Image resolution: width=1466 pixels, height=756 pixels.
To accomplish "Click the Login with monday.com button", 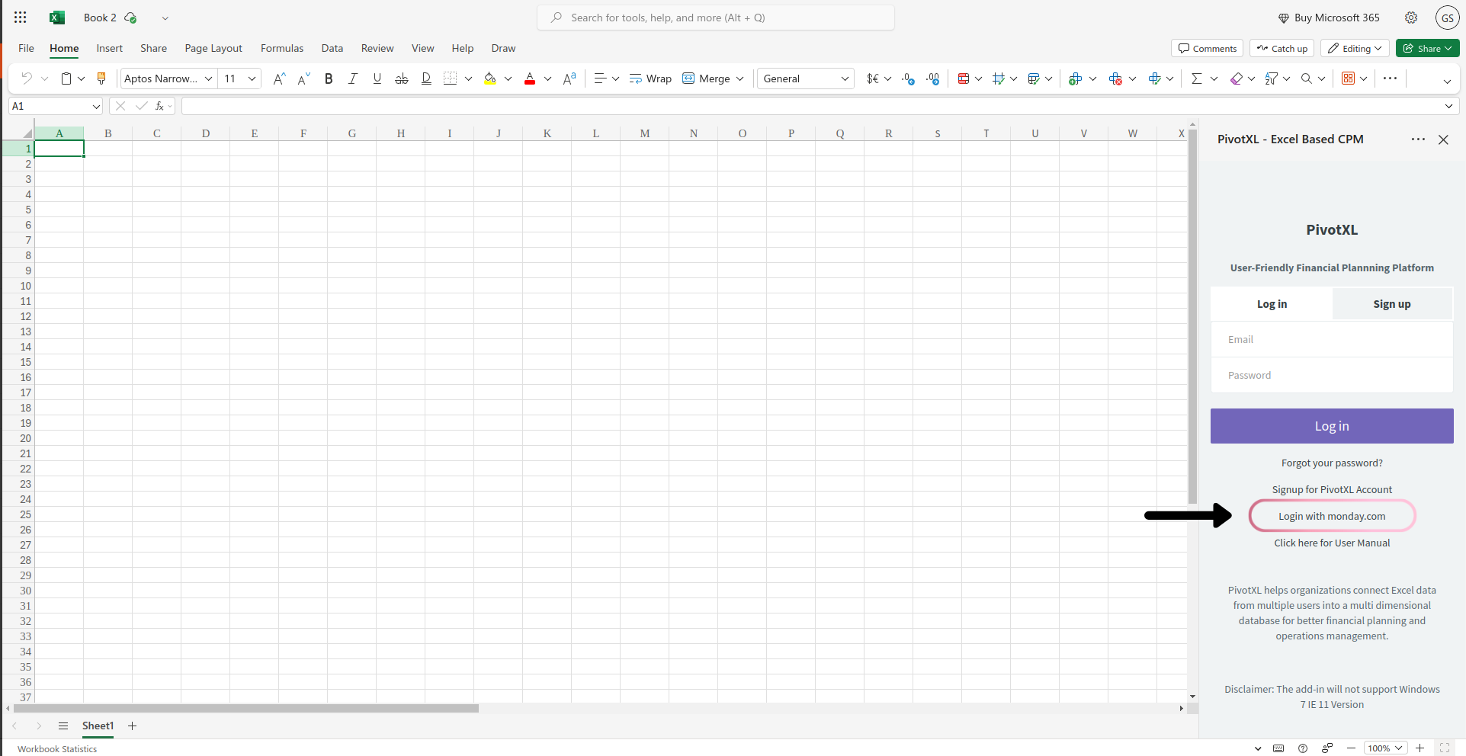I will (x=1331, y=516).
